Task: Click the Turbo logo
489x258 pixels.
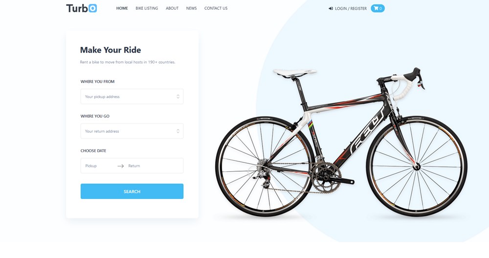Action: point(81,8)
